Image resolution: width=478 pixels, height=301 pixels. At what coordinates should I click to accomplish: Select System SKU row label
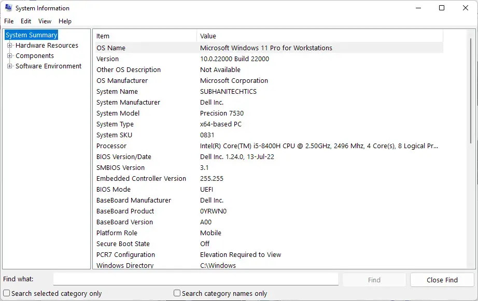click(115, 135)
